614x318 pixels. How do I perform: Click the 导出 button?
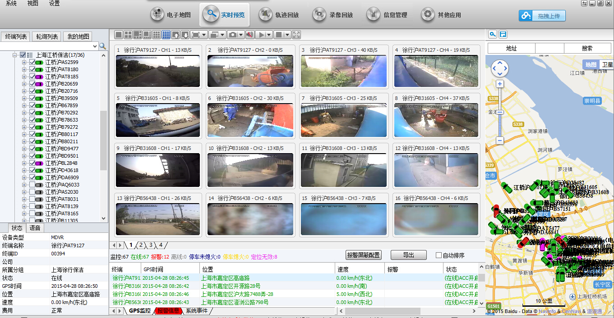(408, 255)
